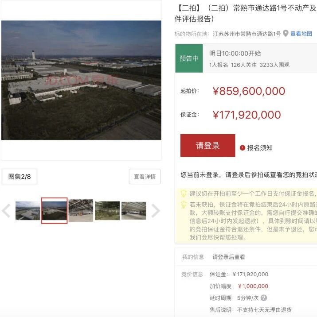Click the main aerial photo of the site

[x=81, y=80]
